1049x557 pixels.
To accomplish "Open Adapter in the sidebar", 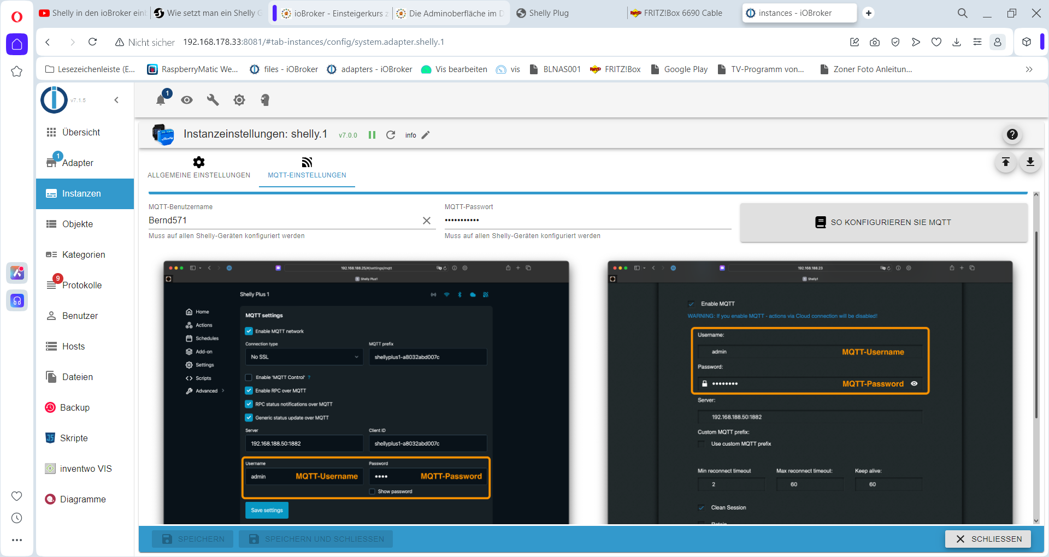I will [85, 163].
